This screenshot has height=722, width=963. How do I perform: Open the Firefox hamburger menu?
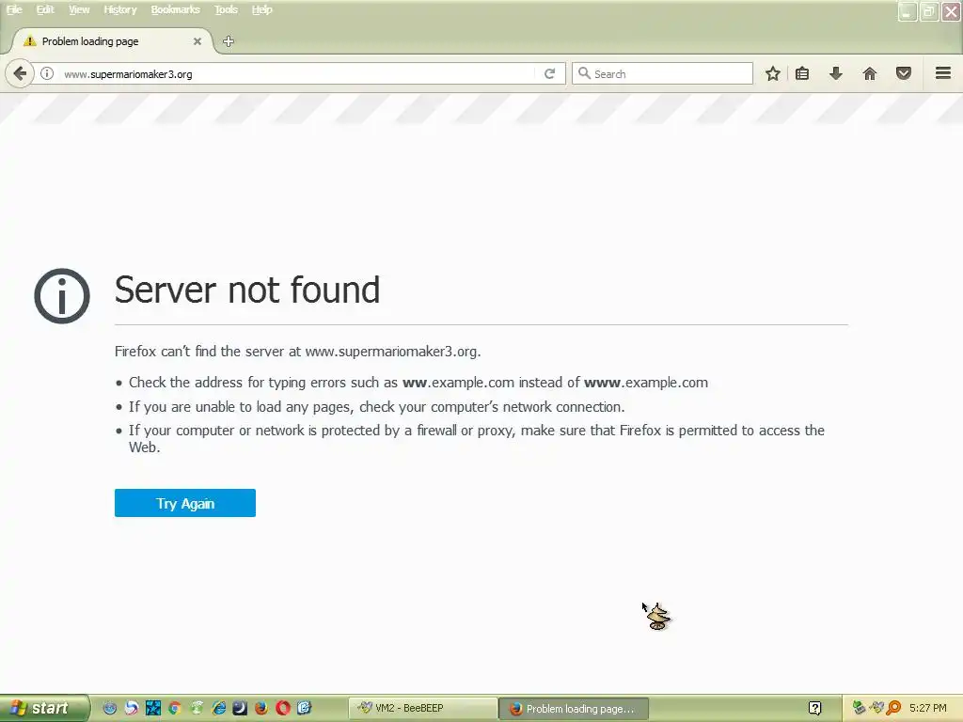(943, 73)
